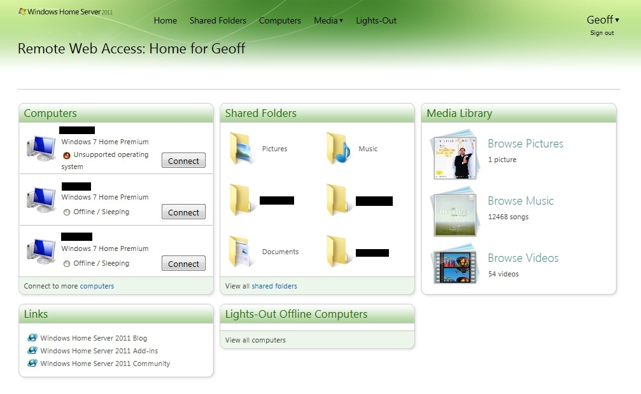This screenshot has height=394, width=641.
Task: Open the Shared Folders menu item
Action: 218,20
